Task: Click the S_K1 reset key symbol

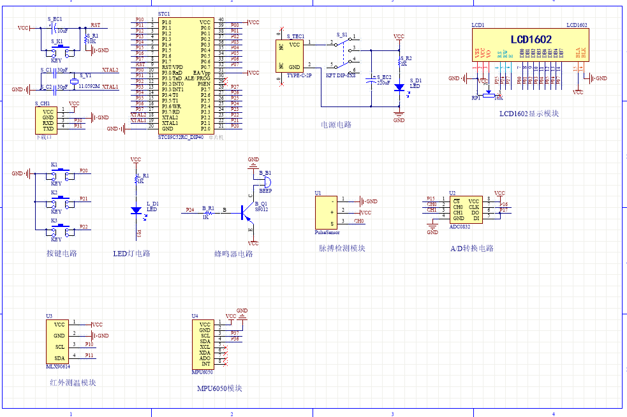Action: pos(60,52)
